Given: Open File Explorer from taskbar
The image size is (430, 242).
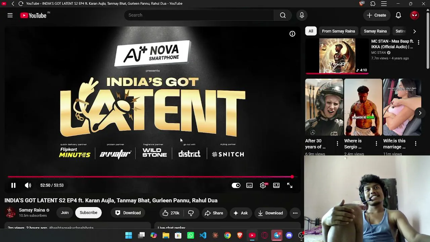Looking at the screenshot, I should click(166, 235).
